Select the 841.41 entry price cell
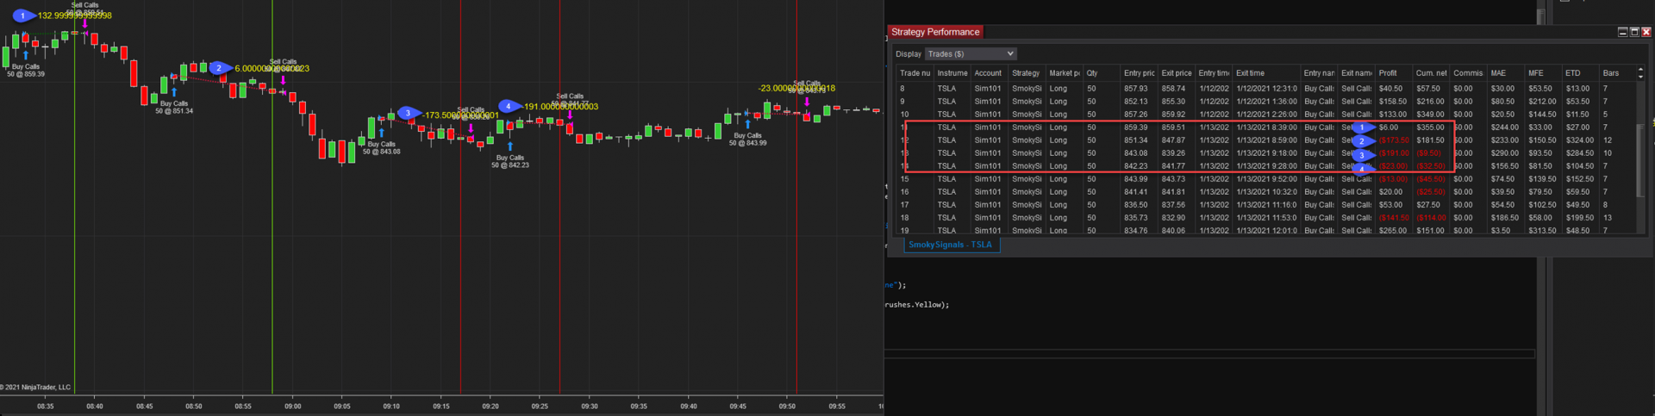The height and width of the screenshot is (416, 1655). pos(1139,192)
